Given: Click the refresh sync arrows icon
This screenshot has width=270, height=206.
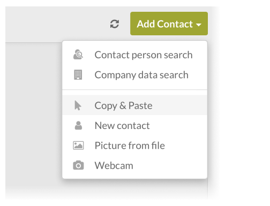Looking at the screenshot, I should click(115, 24).
